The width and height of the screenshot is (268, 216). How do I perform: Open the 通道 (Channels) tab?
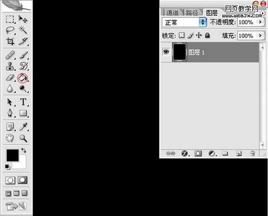tap(173, 13)
